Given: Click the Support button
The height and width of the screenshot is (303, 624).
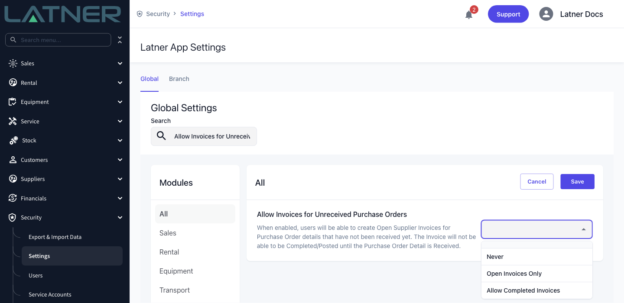Looking at the screenshot, I should tap(508, 14).
